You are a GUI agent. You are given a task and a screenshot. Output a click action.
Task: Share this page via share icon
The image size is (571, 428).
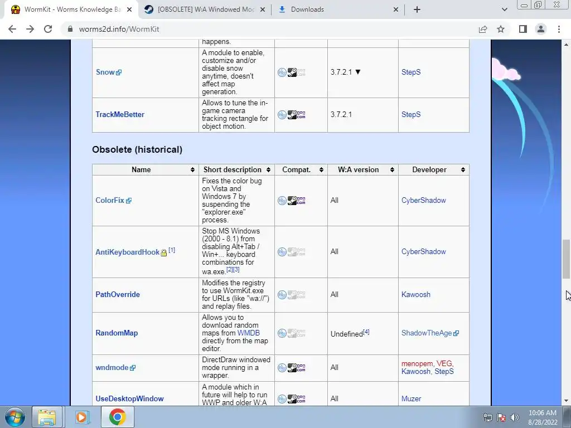click(x=483, y=29)
